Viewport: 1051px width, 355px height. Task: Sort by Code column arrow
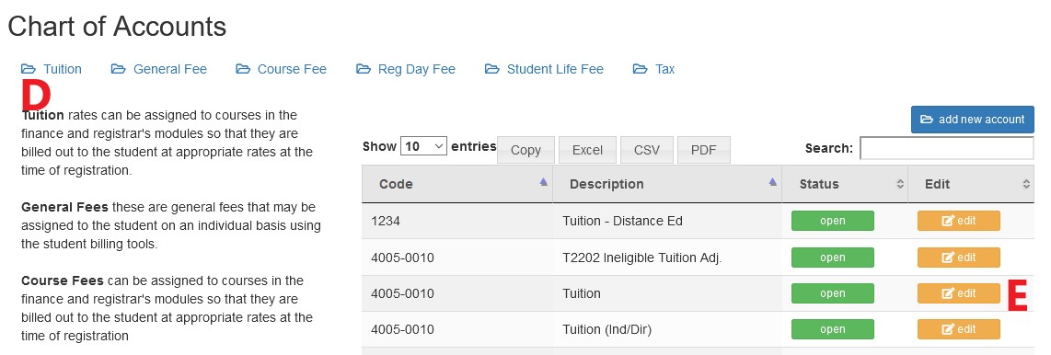click(544, 182)
